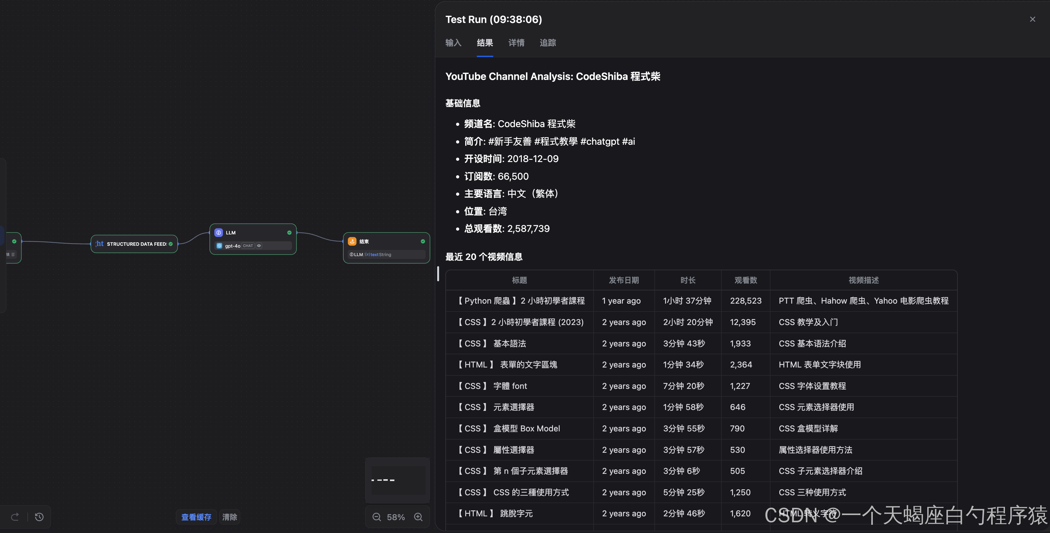Click the 时长 column header
This screenshot has width=1050, height=533.
coord(688,280)
